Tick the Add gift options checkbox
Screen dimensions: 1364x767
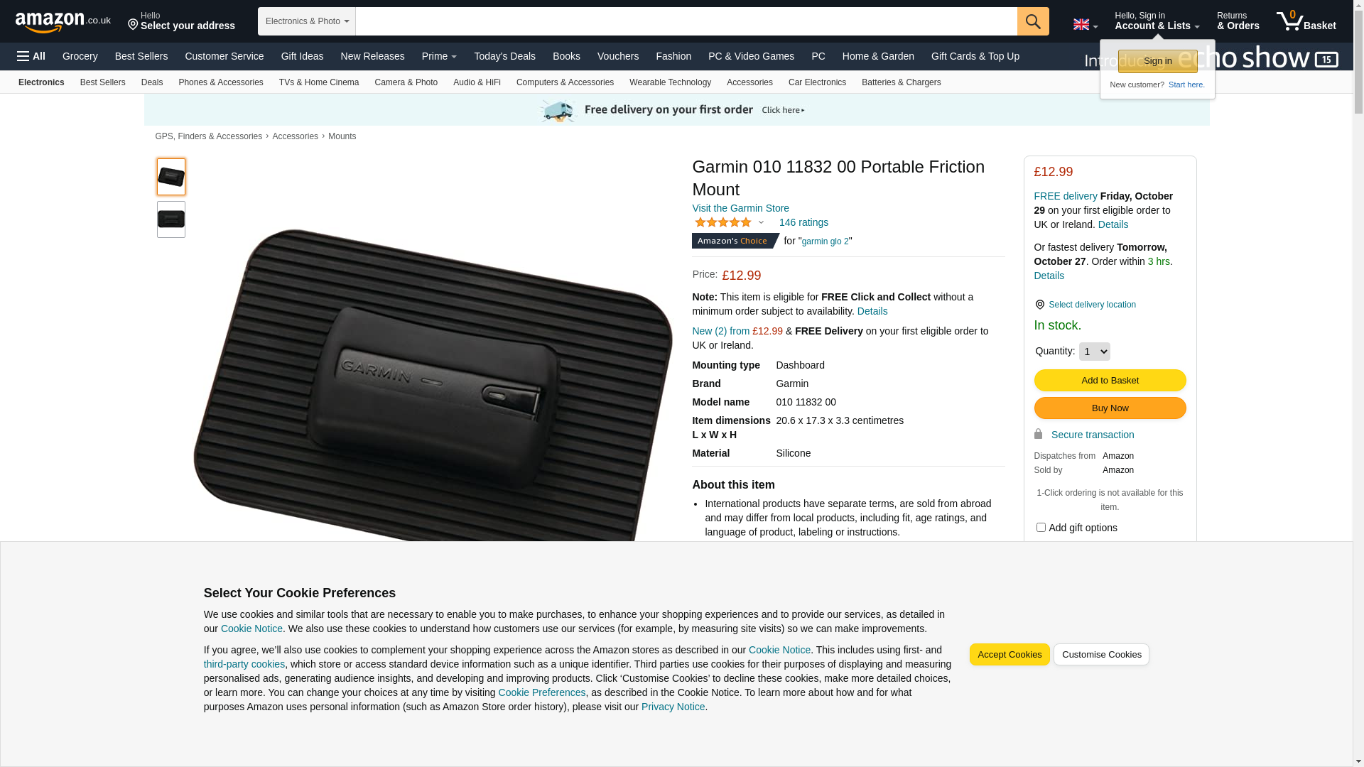coord(1041,528)
